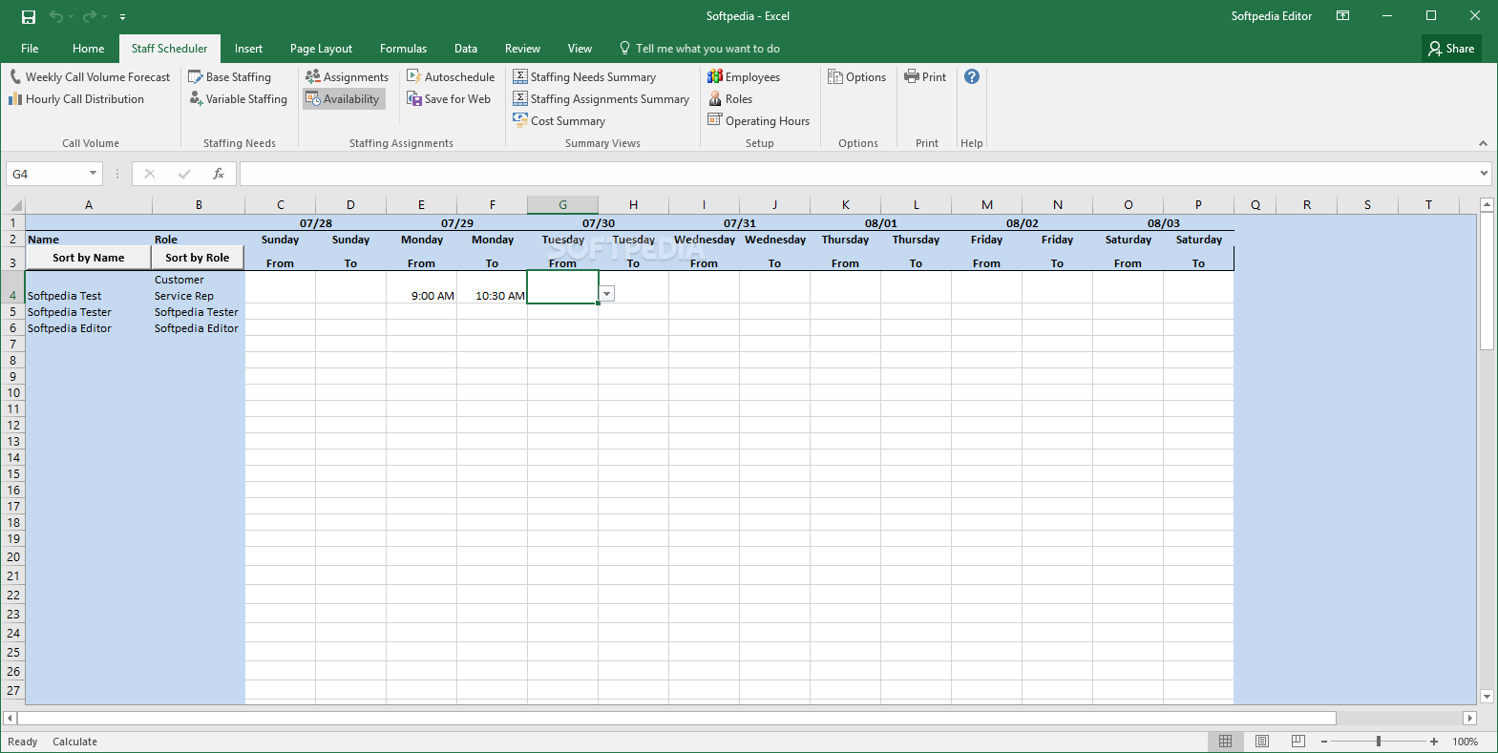Switch to Page Break Preview in status bar
Image resolution: width=1498 pixels, height=753 pixels.
[x=1298, y=742]
